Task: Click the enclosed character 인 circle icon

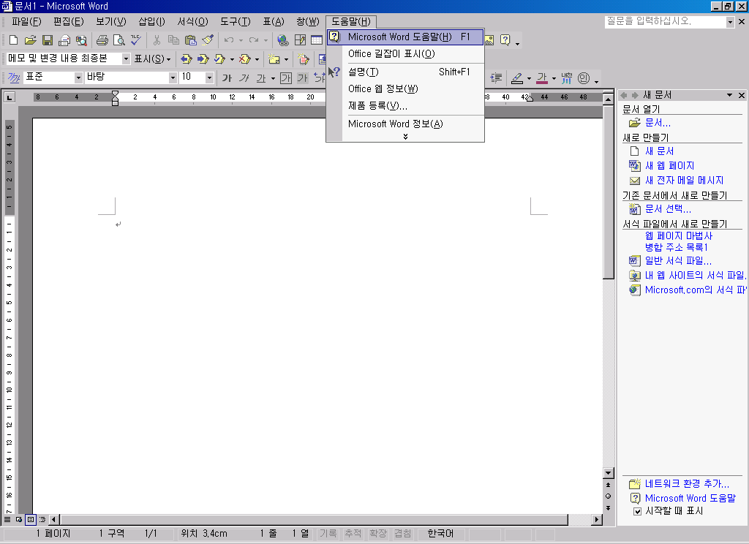Action: click(x=583, y=78)
